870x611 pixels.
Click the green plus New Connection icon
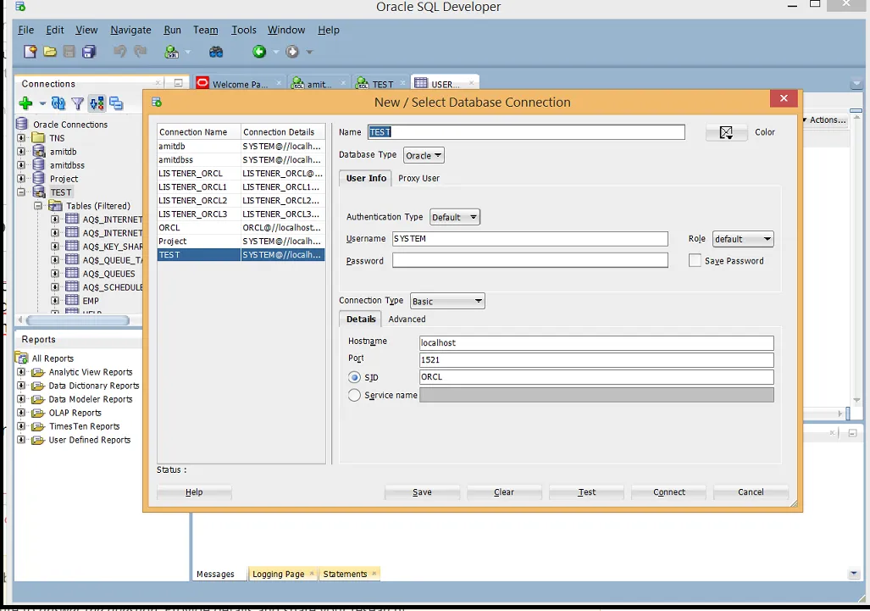(25, 103)
